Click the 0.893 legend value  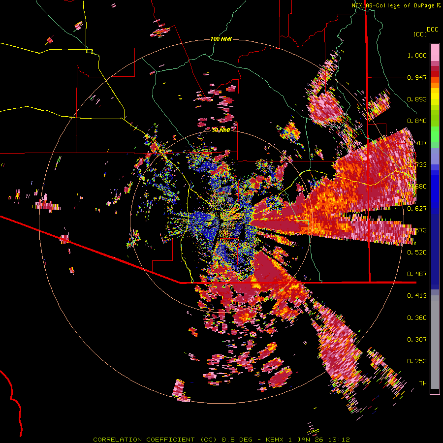[417, 99]
